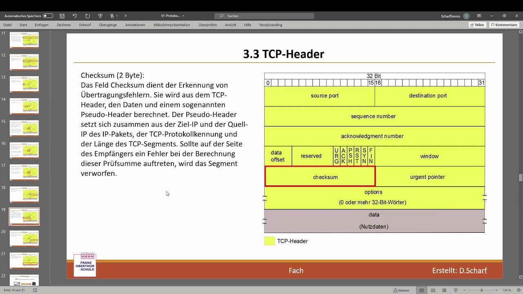Open the Zeichnen tab
The width and height of the screenshot is (523, 294).
(x=64, y=25)
